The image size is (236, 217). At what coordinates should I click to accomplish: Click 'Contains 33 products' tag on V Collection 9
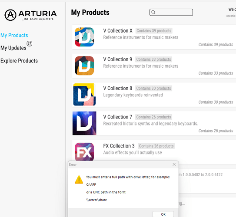tap(153, 59)
